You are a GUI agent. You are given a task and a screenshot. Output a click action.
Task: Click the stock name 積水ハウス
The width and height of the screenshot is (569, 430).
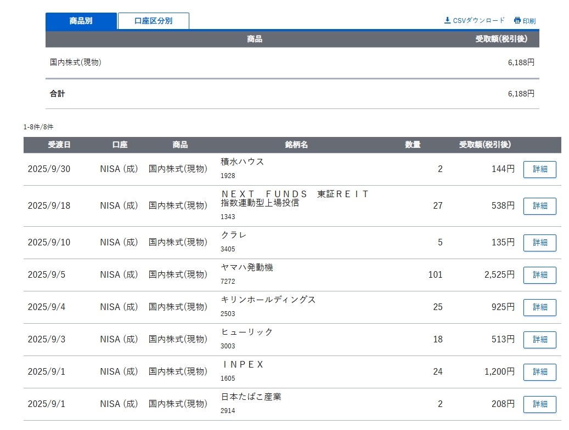pos(243,162)
